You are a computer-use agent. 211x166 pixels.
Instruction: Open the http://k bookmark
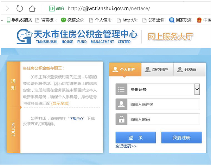pyautogui.click(x=127, y=20)
